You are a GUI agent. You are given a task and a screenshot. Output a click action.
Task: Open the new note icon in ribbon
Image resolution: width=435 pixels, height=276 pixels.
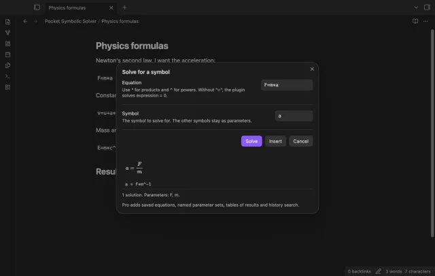(7, 22)
